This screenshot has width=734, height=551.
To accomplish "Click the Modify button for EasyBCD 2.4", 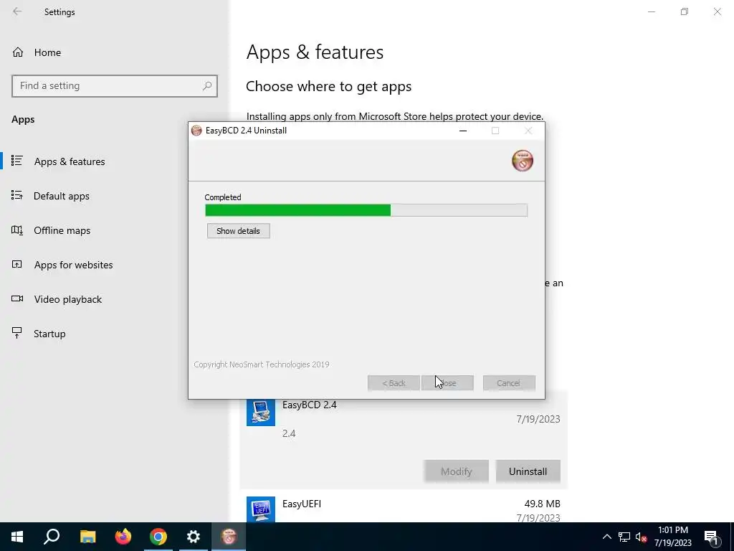I will click(457, 471).
